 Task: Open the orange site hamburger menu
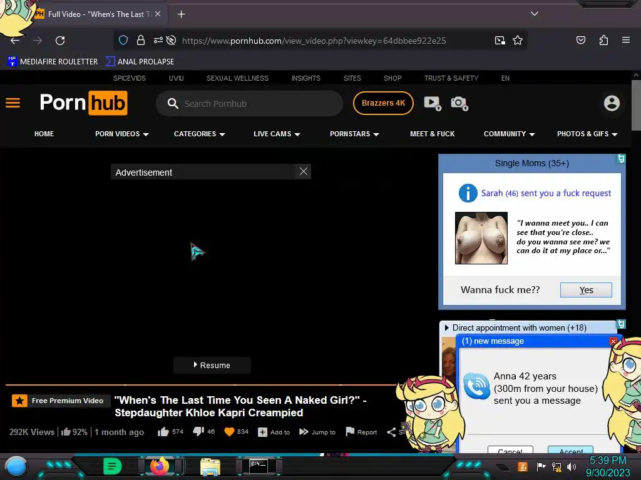coord(13,103)
